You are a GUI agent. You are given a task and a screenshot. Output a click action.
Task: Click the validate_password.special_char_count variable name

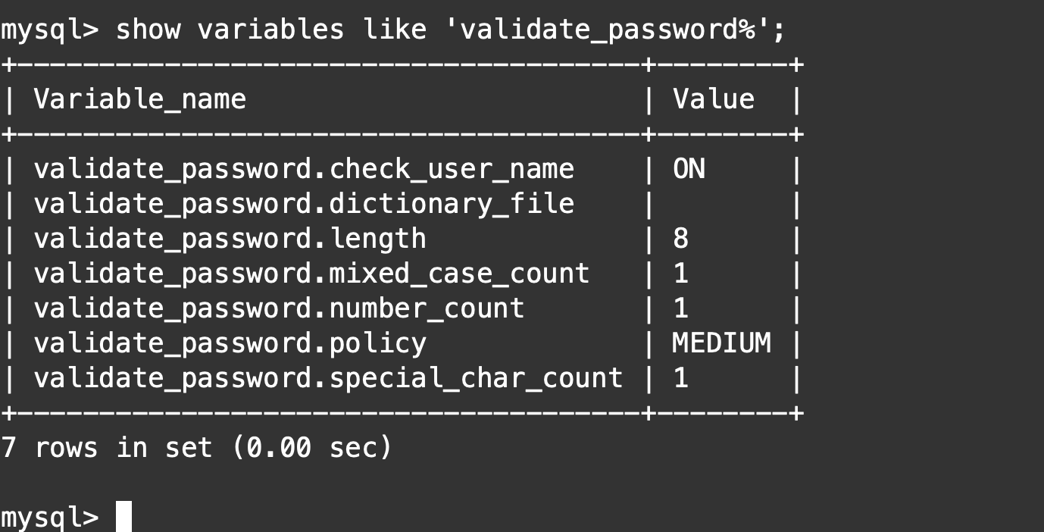point(328,378)
